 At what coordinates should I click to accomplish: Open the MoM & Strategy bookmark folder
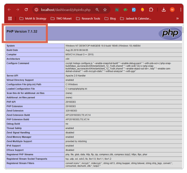[33, 19]
